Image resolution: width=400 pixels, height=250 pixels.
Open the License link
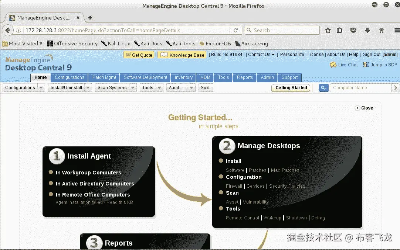point(316,55)
